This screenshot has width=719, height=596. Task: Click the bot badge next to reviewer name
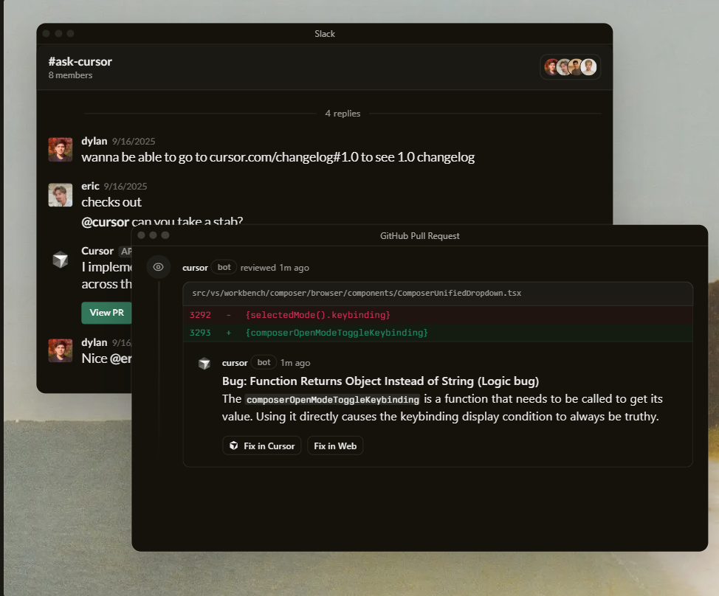point(224,267)
